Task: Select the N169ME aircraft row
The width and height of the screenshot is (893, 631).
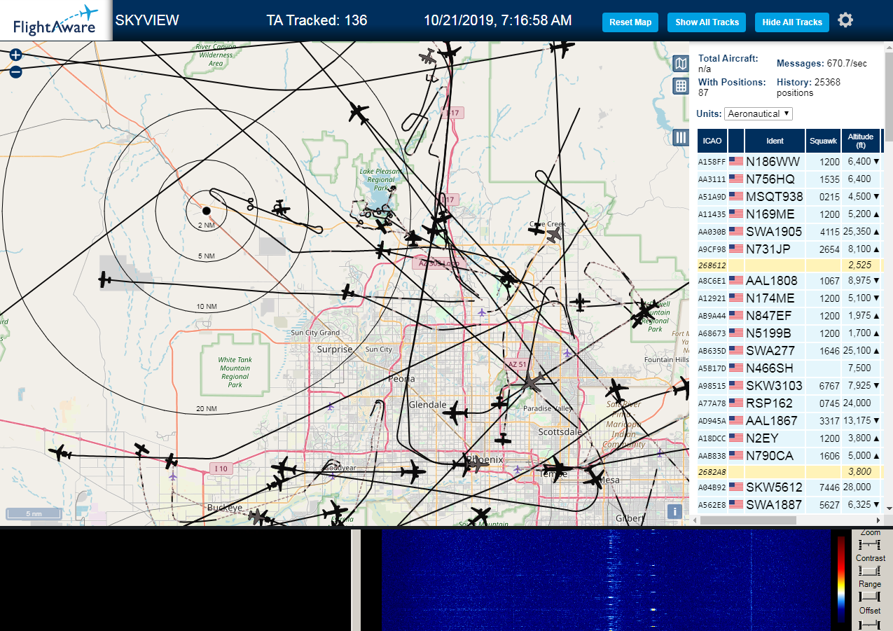Action: pos(791,214)
